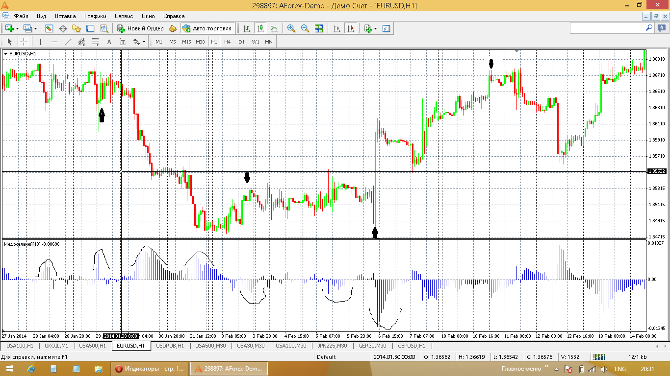Select the Equidistant Channel tool
Image resolution: width=670 pixels, height=376 pixels.
click(x=81, y=42)
